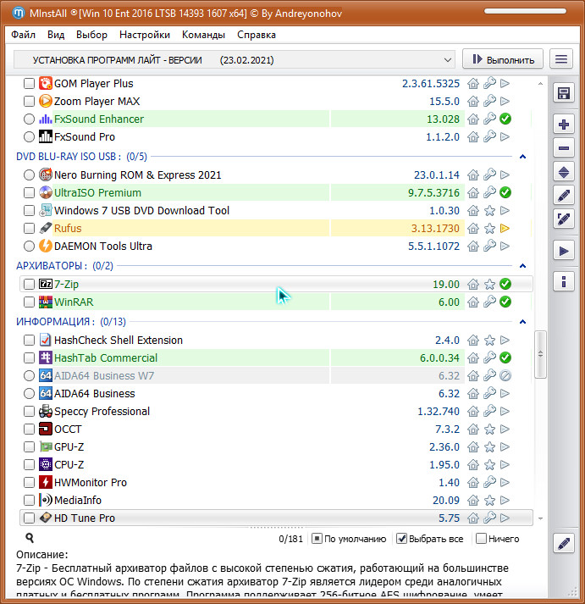Tick the 7-Zip checkbox

[x=29, y=284]
